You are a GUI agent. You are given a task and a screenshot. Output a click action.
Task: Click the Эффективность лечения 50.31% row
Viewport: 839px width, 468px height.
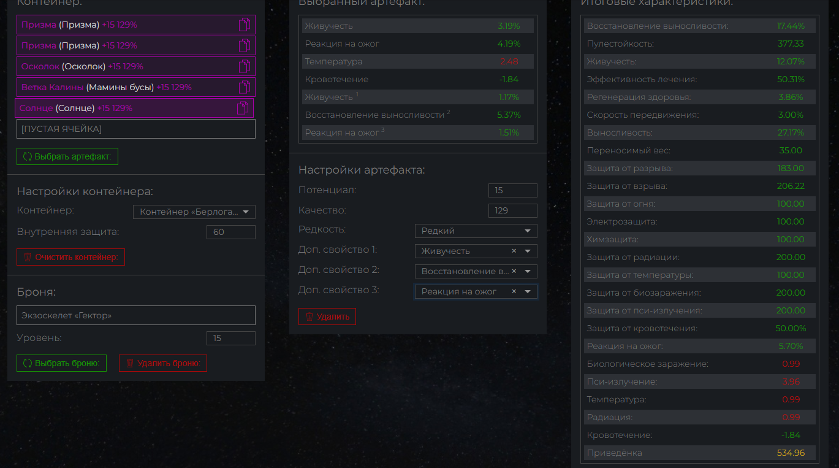[x=700, y=79]
